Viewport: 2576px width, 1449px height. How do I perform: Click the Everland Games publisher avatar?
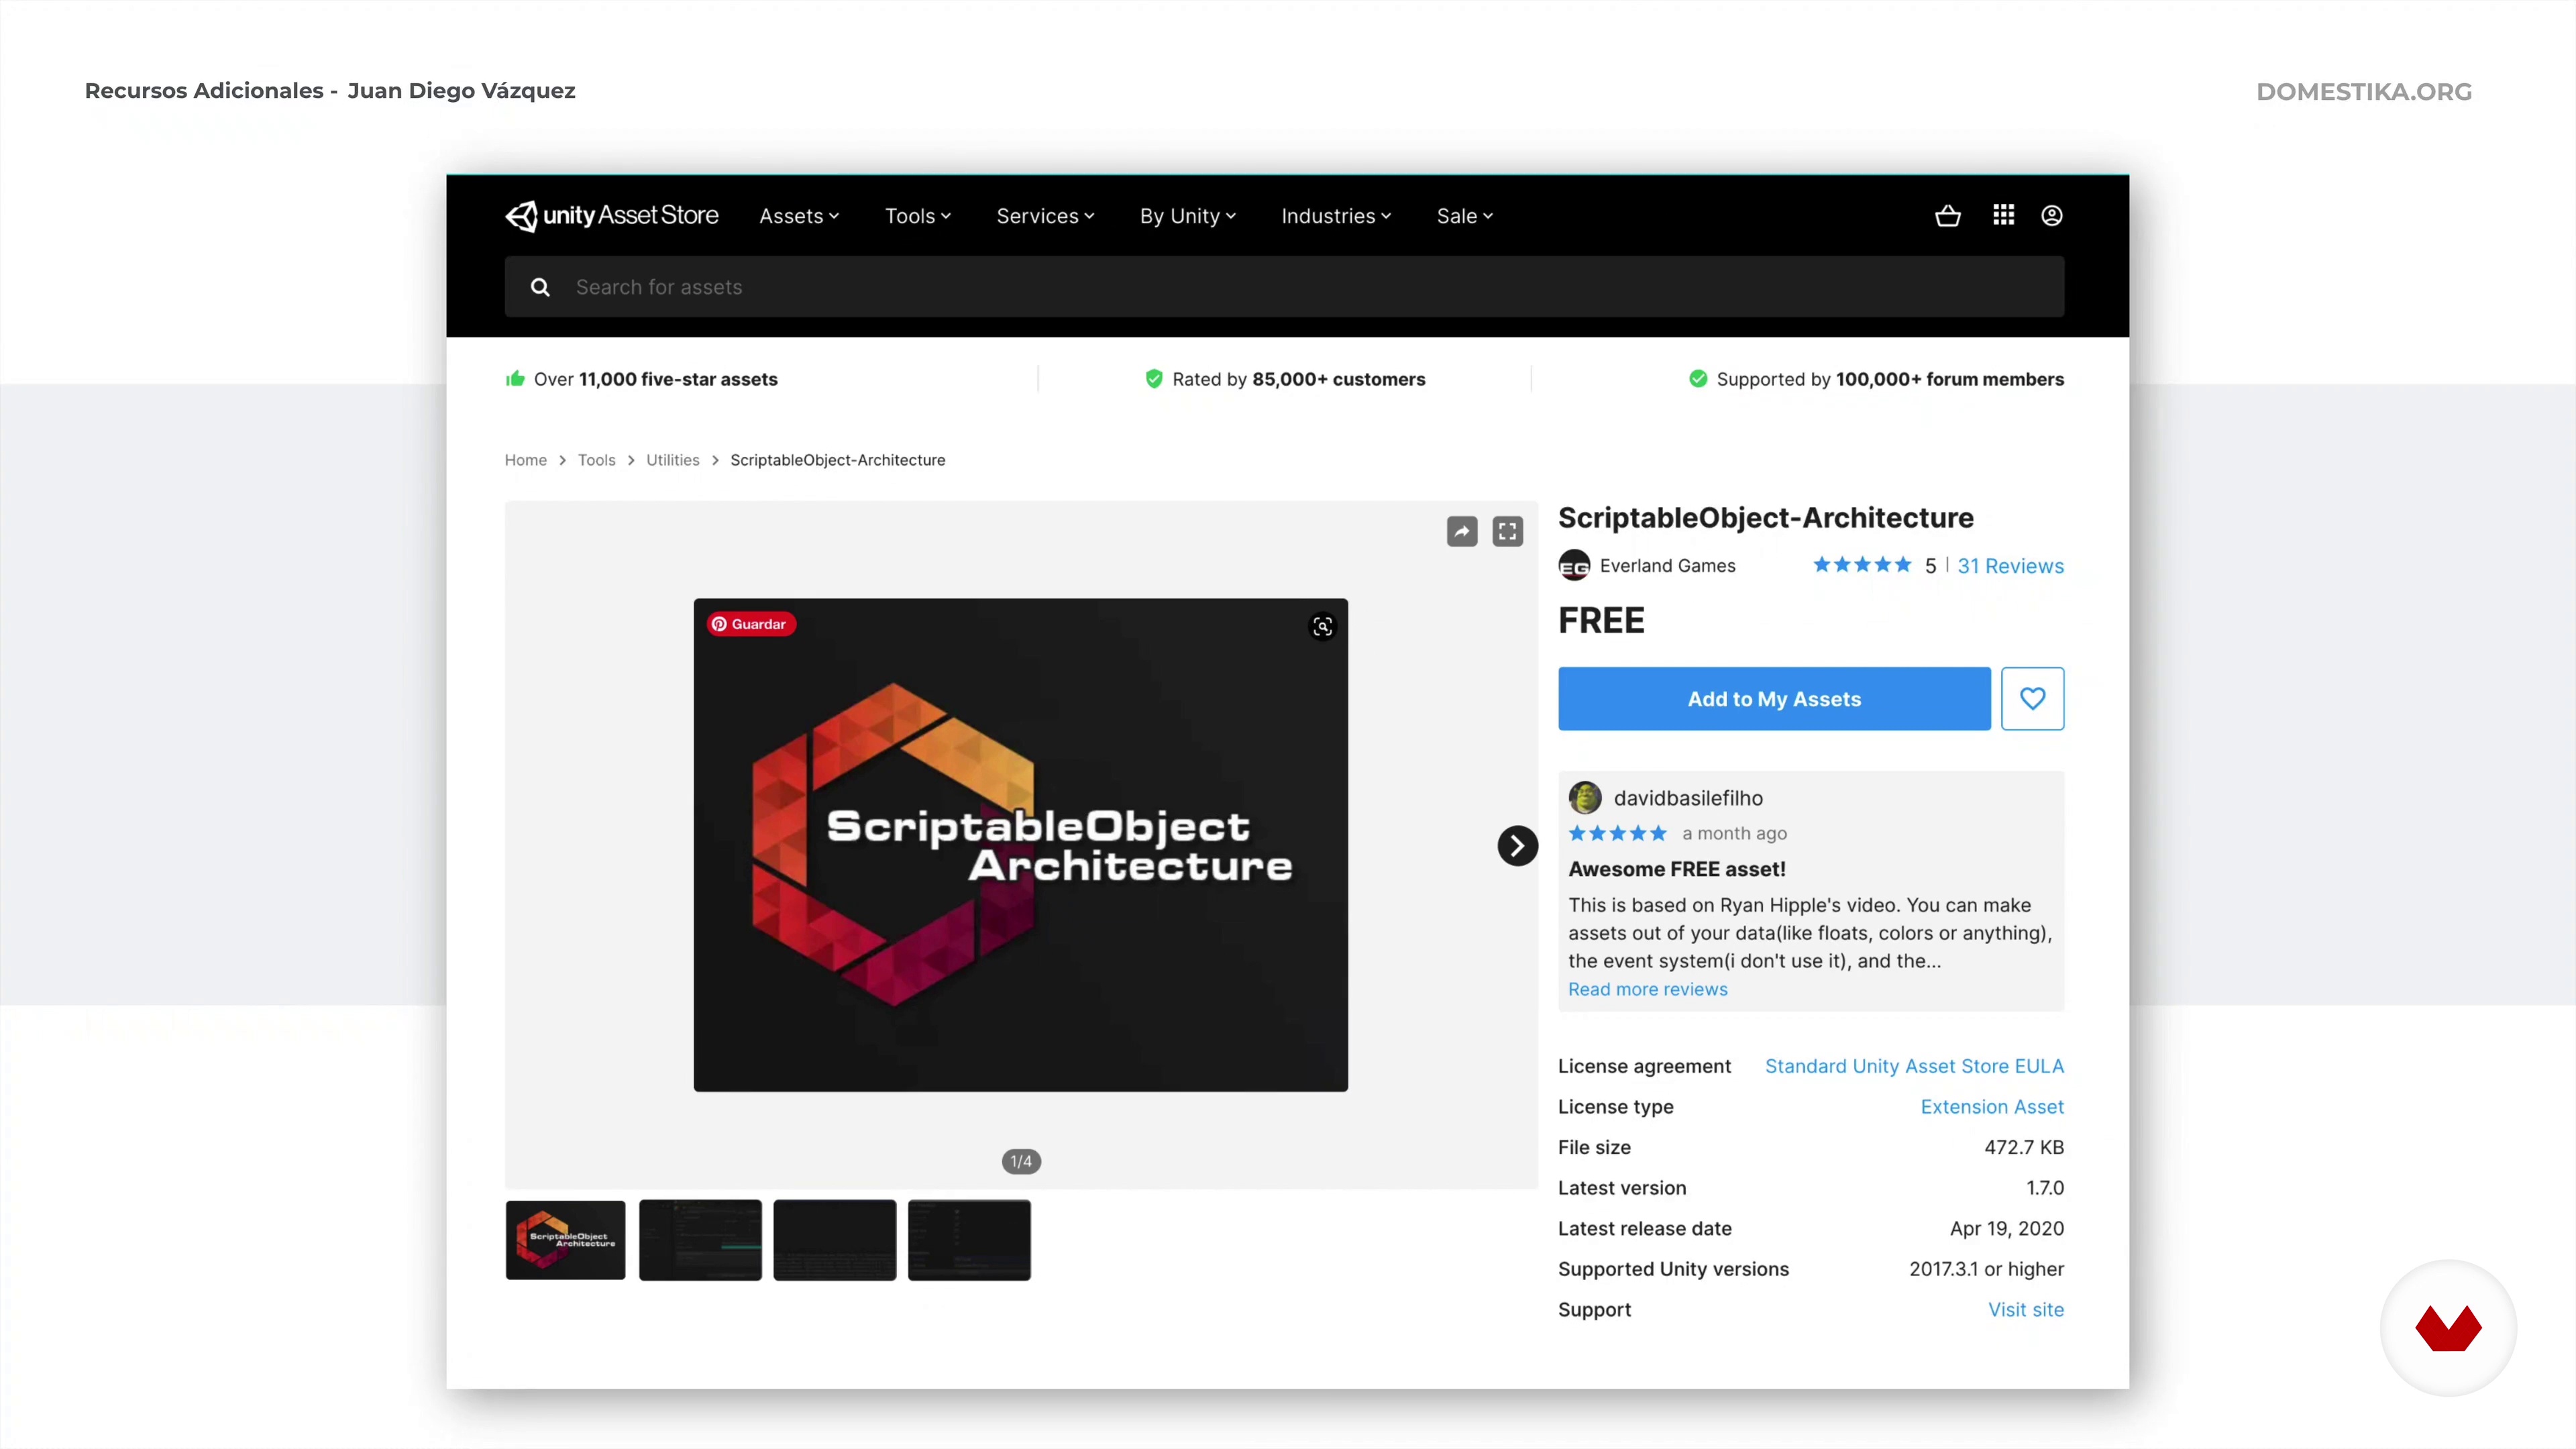pyautogui.click(x=1574, y=566)
